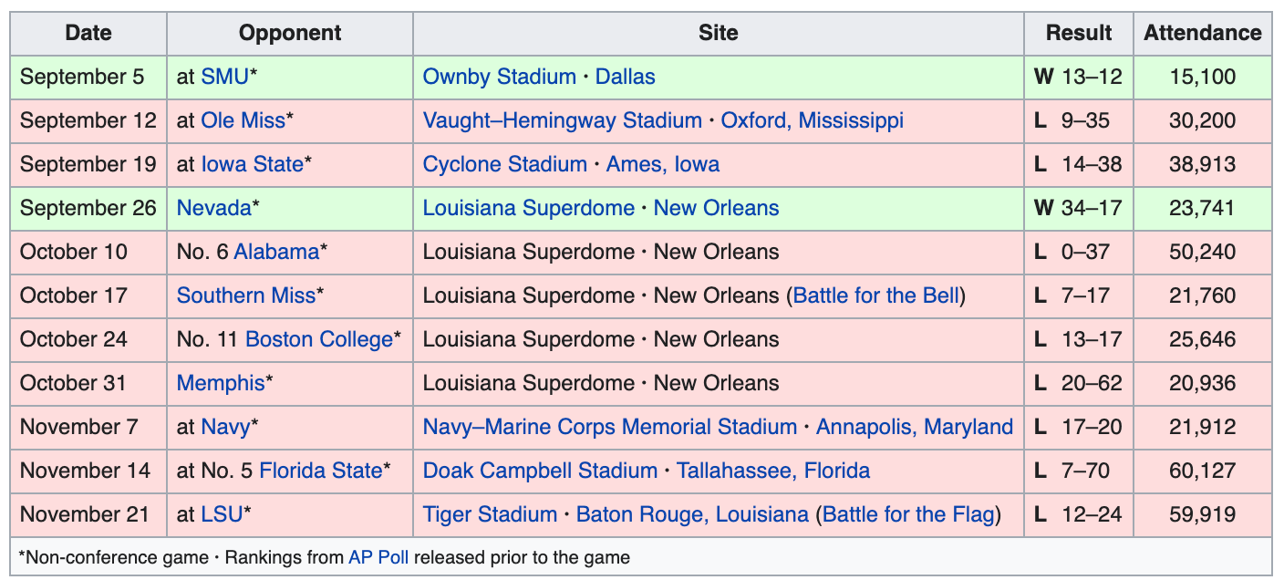Open the Florida State link
Image resolution: width=1284 pixels, height=580 pixels.
pyautogui.click(x=321, y=471)
